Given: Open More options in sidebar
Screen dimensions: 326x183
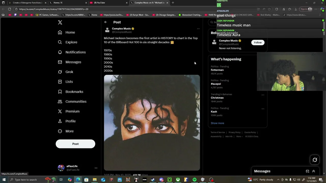Looking at the screenshot, I should pos(66,131).
